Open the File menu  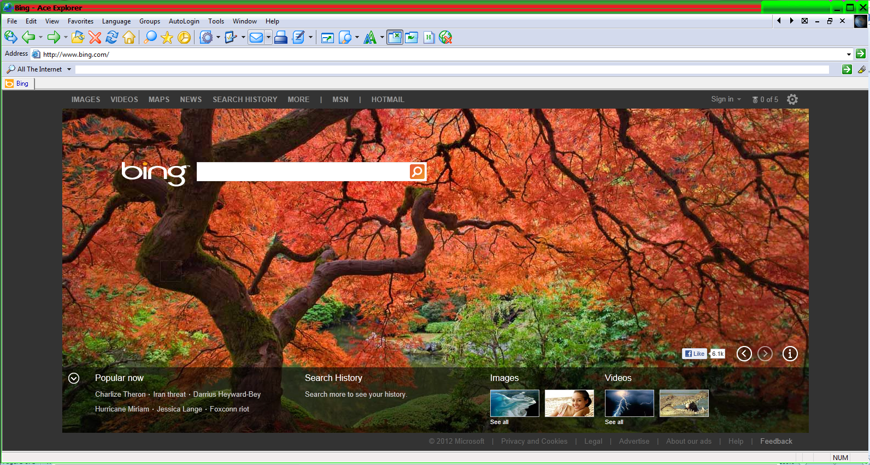click(12, 21)
